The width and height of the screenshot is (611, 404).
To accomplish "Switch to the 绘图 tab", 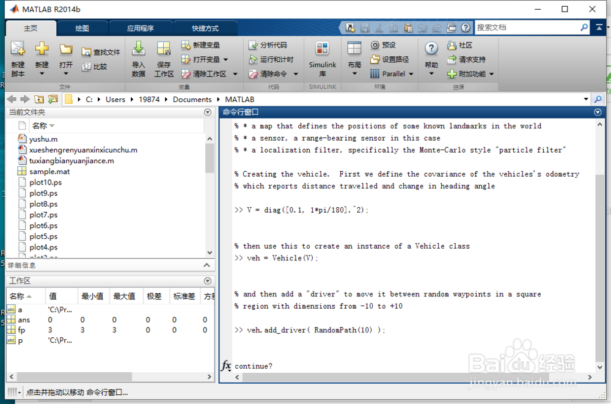I will 82,29.
